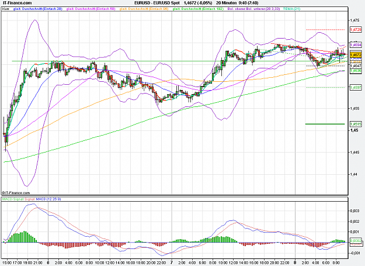Click the bold 1,45 price axis label
The image size is (365, 266).
pyautogui.click(x=354, y=130)
